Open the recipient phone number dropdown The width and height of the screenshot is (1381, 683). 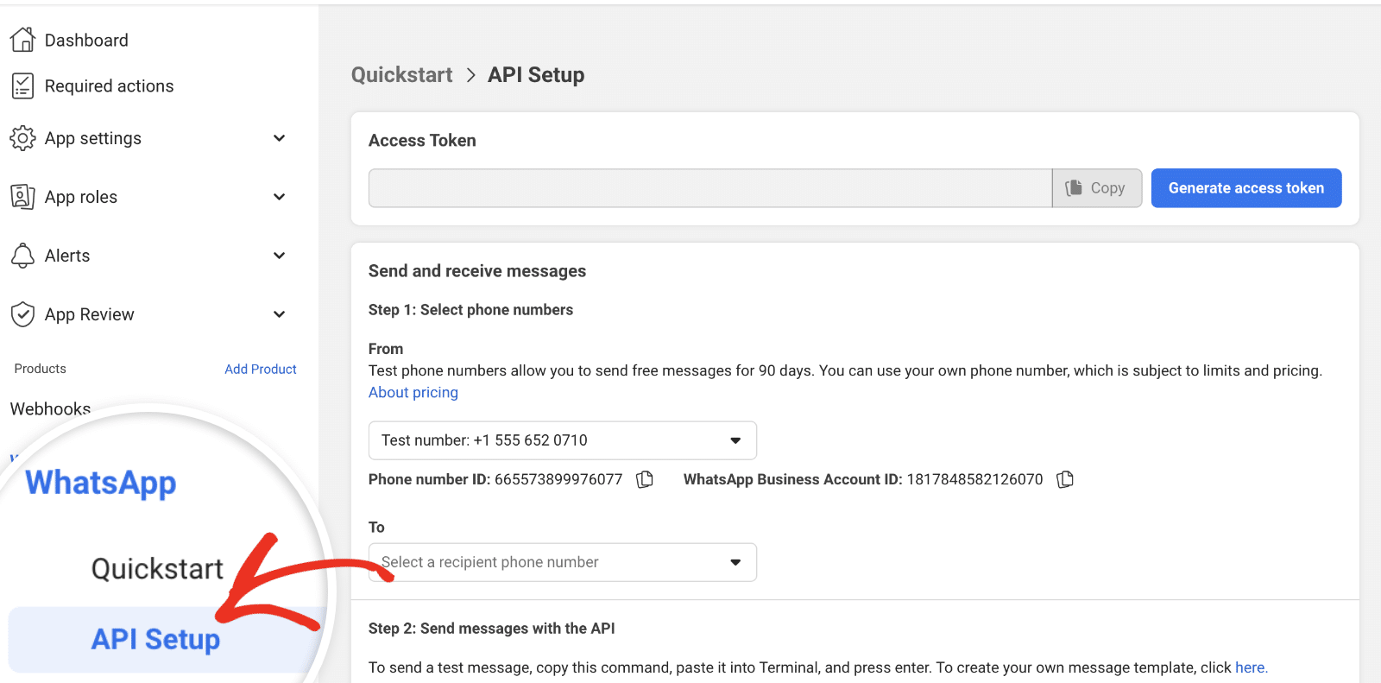tap(563, 562)
